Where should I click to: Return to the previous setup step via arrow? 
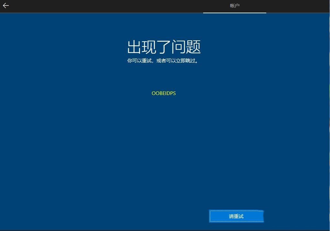(x=6, y=5)
